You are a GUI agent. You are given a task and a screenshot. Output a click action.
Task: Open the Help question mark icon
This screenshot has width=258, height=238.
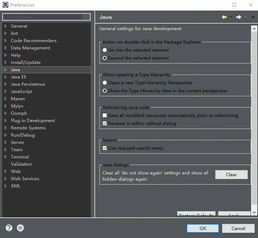(x=9, y=228)
